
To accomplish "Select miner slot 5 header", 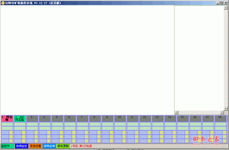I will click(57, 119).
